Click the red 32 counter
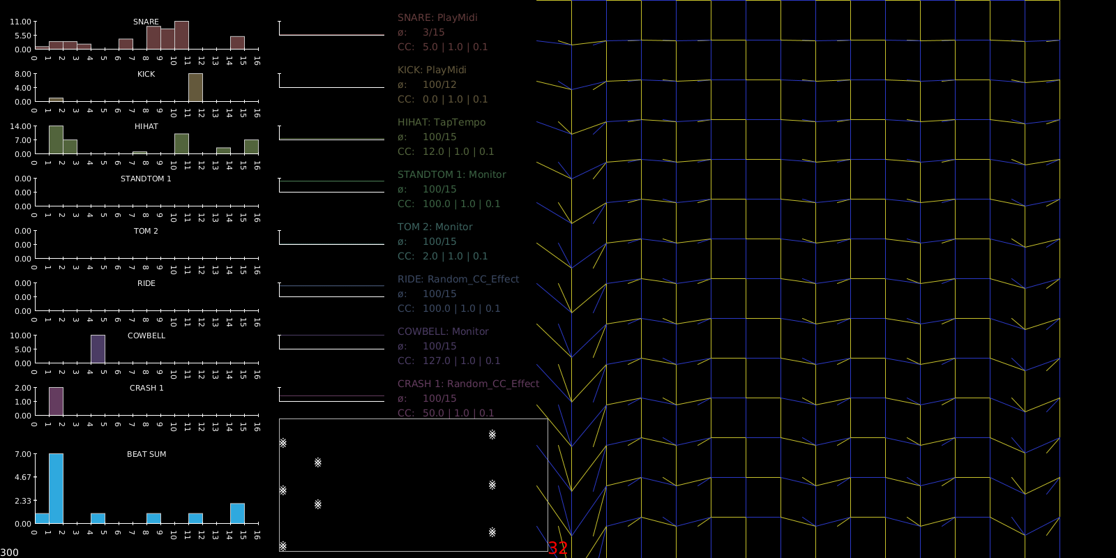The height and width of the screenshot is (558, 1116). (558, 548)
